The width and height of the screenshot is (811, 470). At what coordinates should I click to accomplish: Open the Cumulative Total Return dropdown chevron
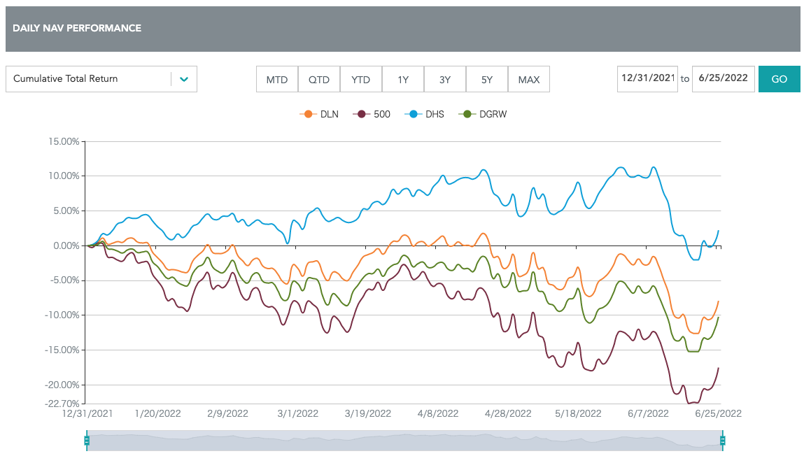183,79
